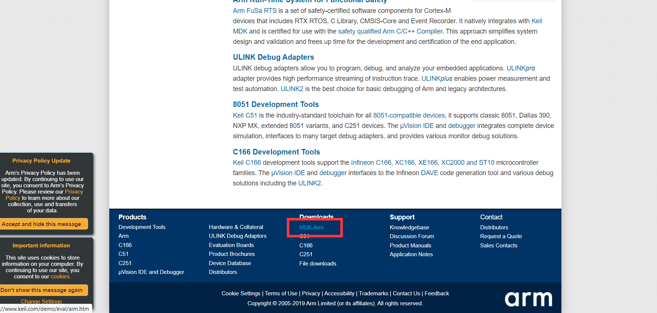This screenshot has height=313, width=657.
Task: Open the Knowledgebase support link
Action: 409,227
